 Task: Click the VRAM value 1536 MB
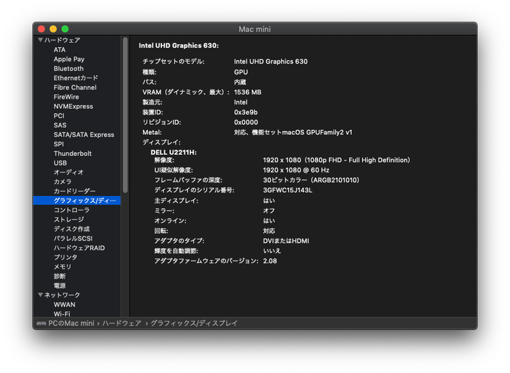pyautogui.click(x=247, y=92)
